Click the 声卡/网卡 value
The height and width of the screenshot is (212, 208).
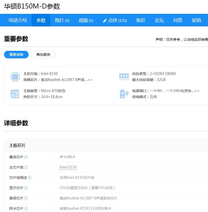tap(67, 157)
